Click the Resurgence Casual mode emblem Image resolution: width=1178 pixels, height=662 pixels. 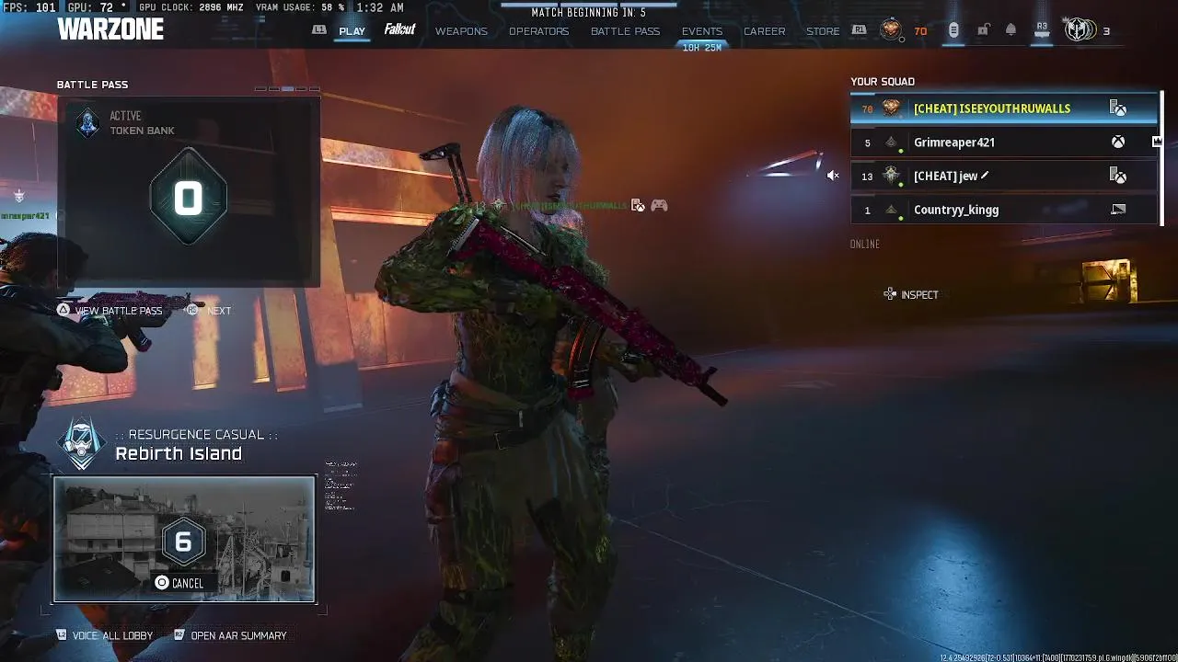pyautogui.click(x=82, y=444)
